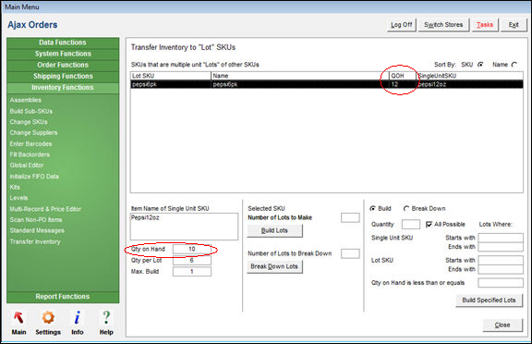Select the Break Down radio option

point(406,208)
